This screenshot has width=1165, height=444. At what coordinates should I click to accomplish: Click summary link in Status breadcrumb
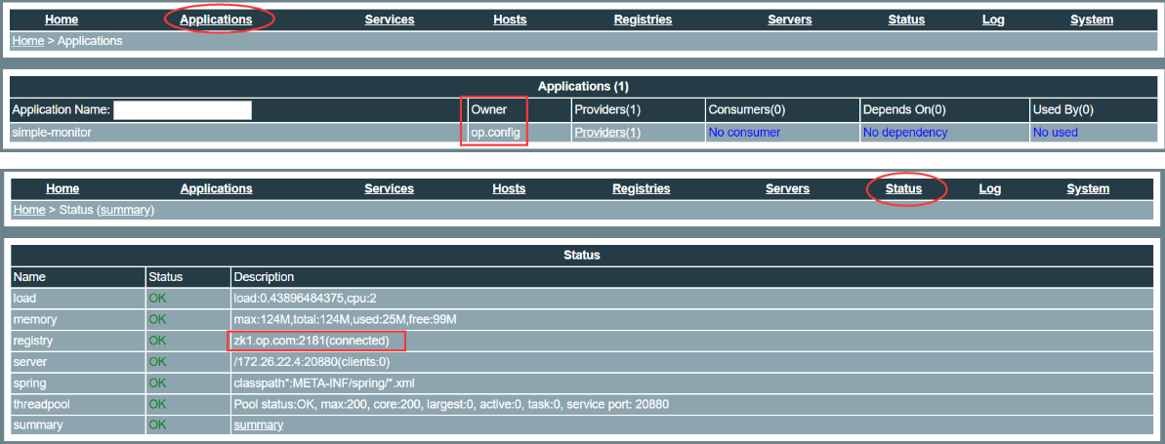(x=125, y=210)
